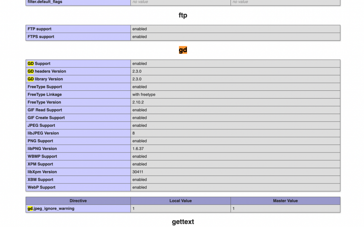Click the 'enabled' value beside FTP support
364x227 pixels.
point(139,29)
